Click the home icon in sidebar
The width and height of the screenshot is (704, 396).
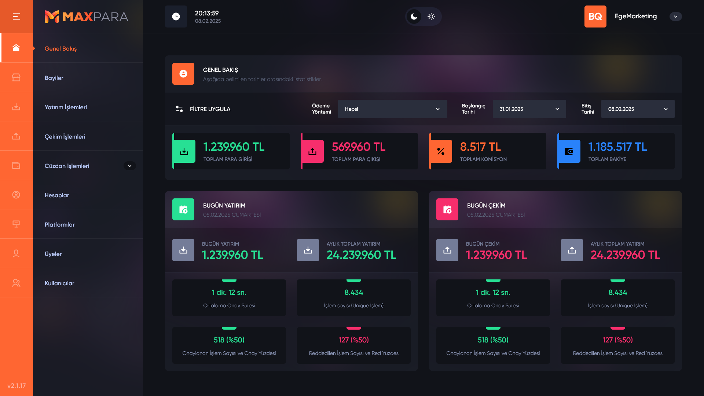16,48
